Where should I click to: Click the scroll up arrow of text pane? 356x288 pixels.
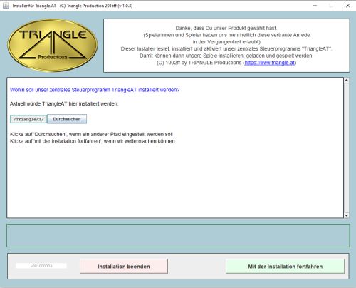(347, 81)
